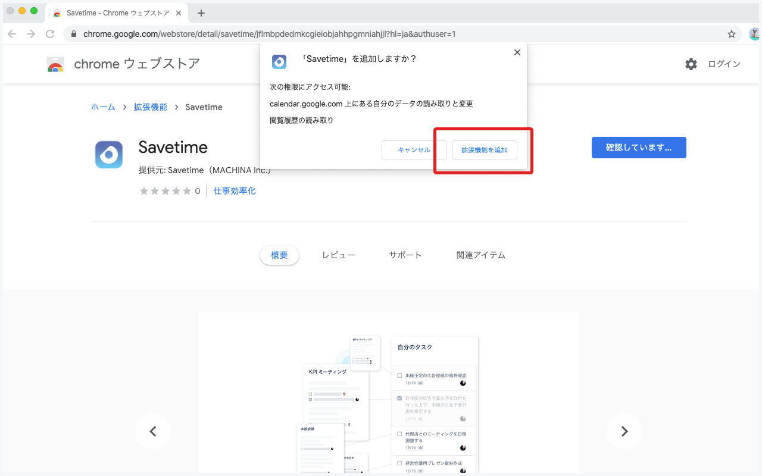The width and height of the screenshot is (762, 476).
Task: Click the Chrome Web Store logo
Action: click(55, 64)
